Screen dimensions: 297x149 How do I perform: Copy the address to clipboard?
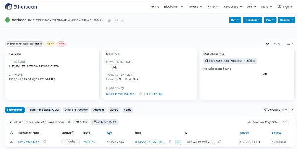[110, 20]
